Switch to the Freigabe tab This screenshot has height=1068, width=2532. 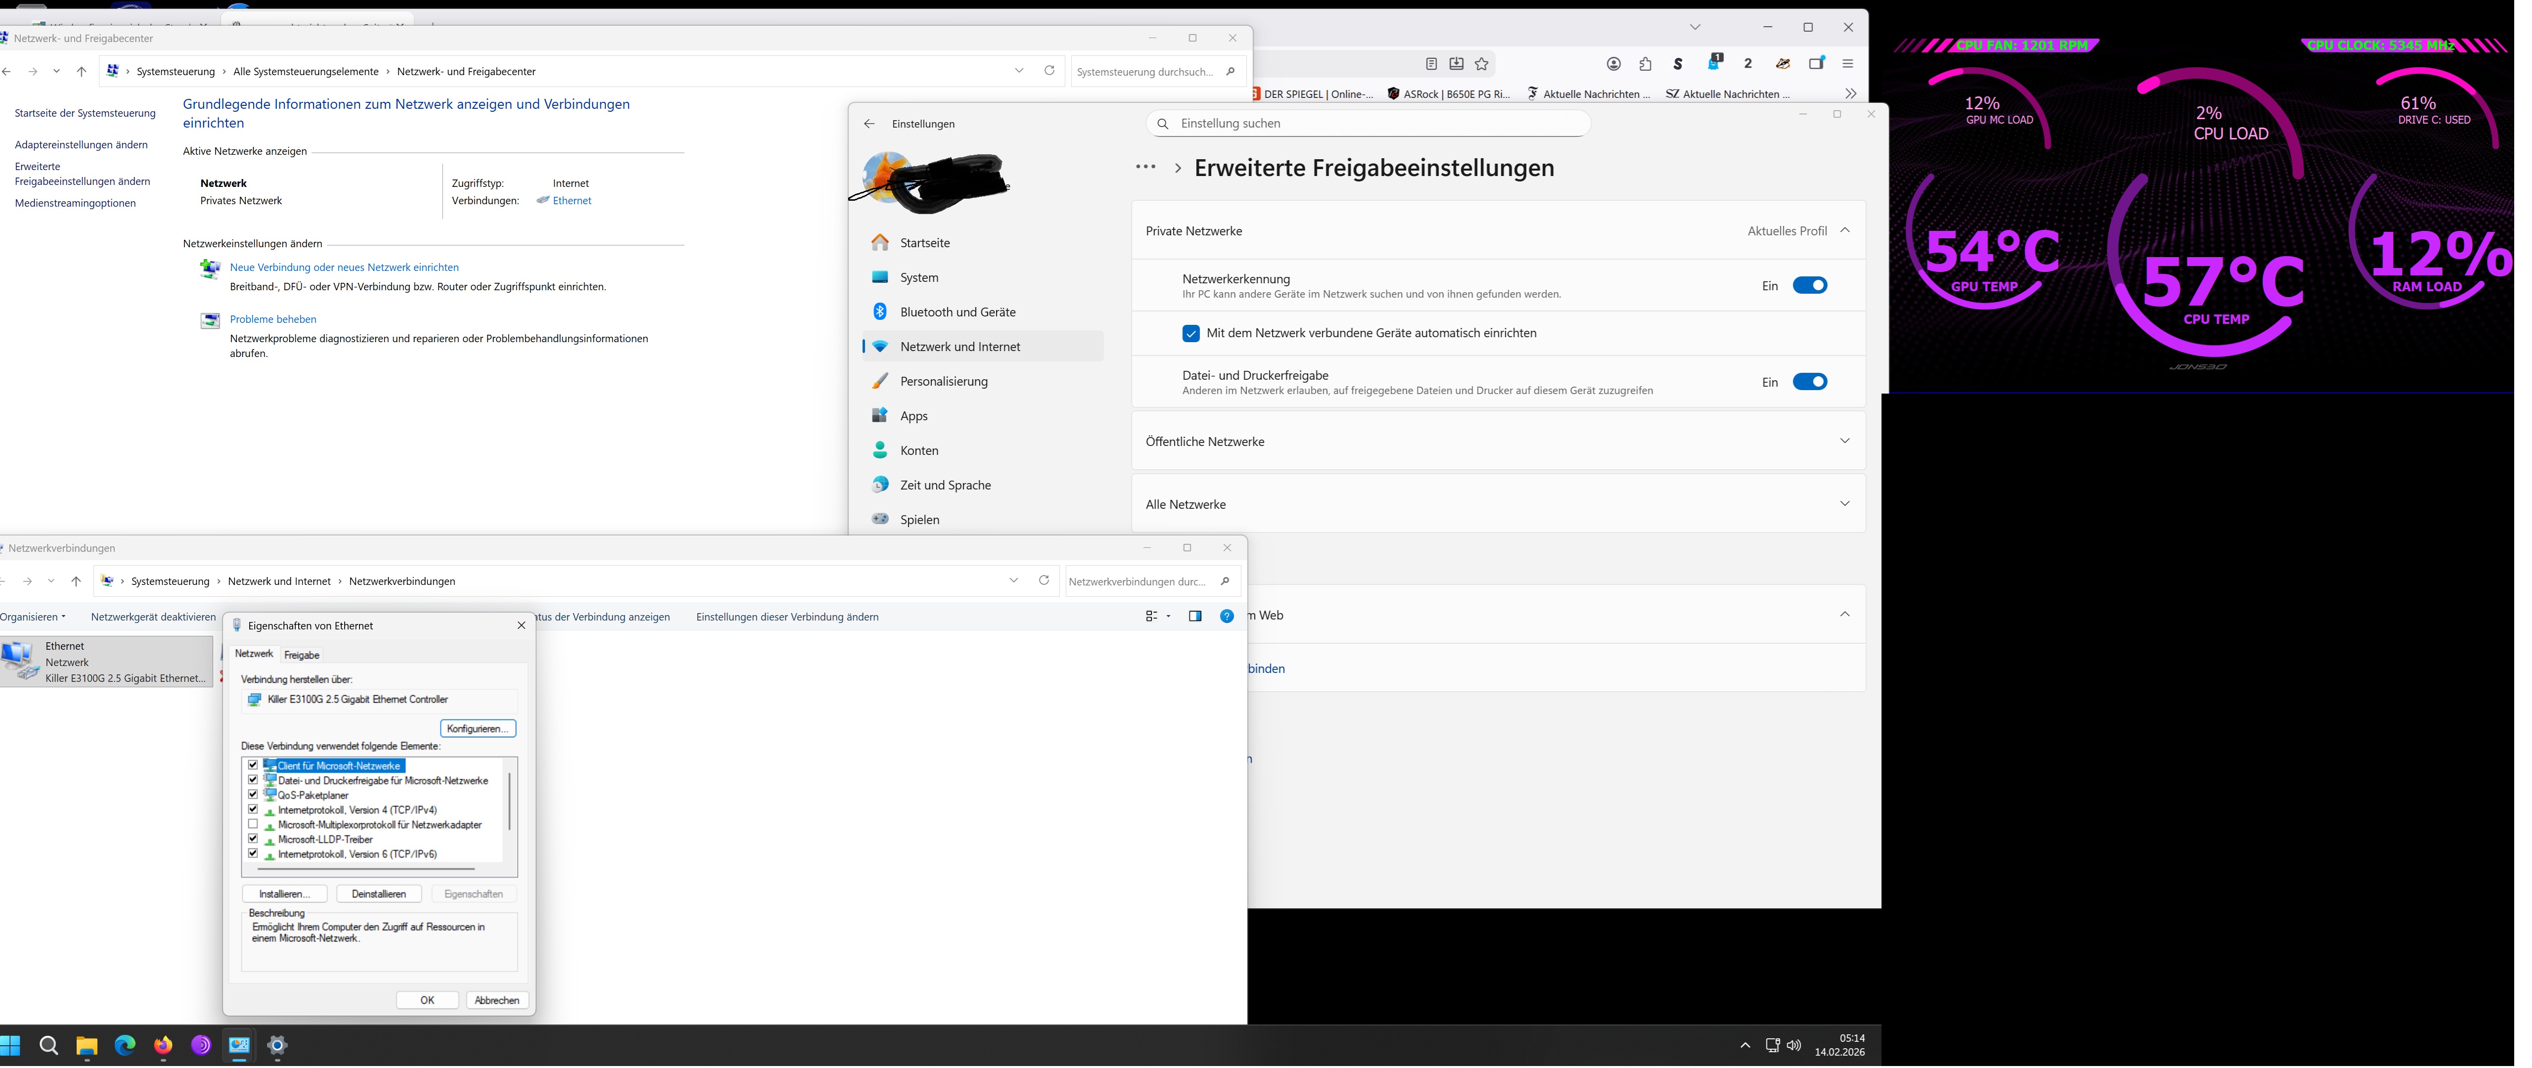(301, 655)
